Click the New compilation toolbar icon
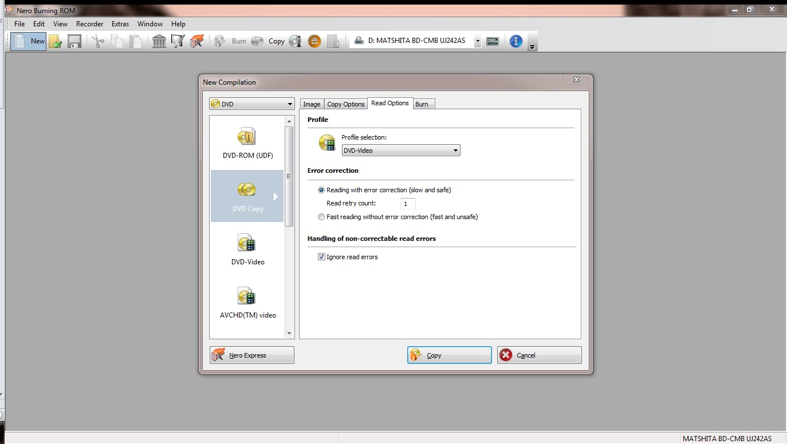This screenshot has width=787, height=444. [29, 41]
